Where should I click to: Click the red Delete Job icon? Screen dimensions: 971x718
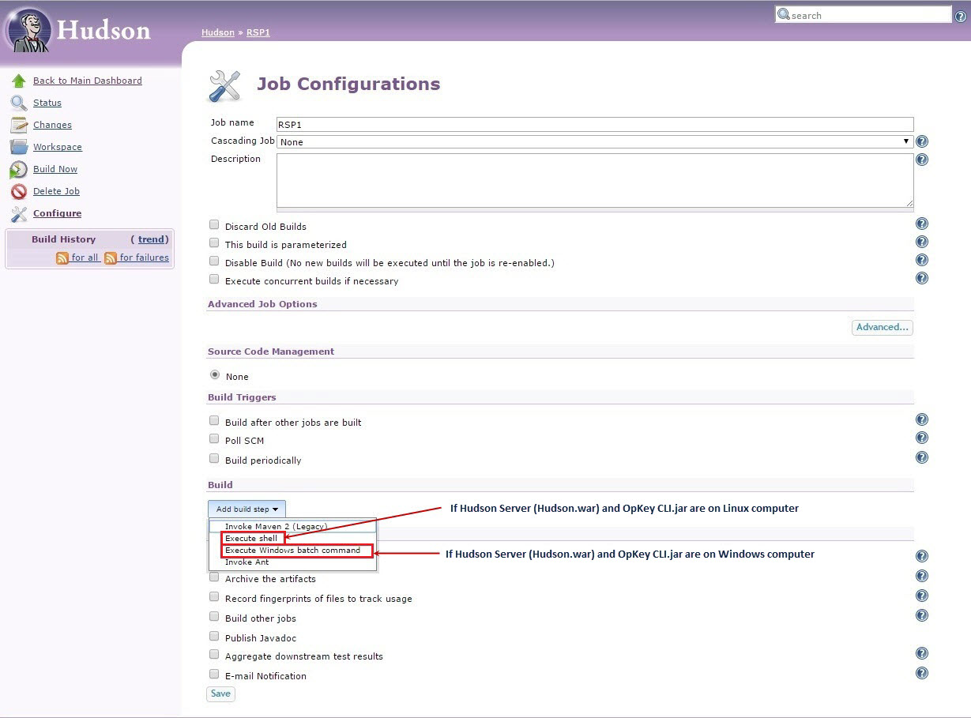click(x=19, y=191)
